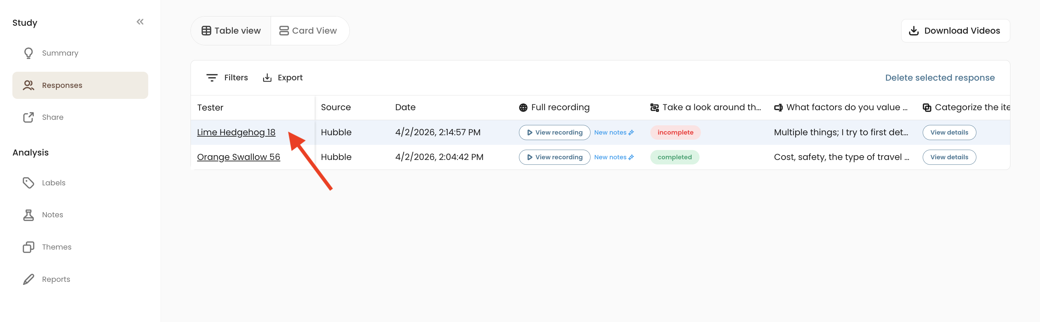Viewport: 1040px width, 322px height.
Task: Click the play icon in Orange Swallow 56's View recording
Action: coord(529,157)
